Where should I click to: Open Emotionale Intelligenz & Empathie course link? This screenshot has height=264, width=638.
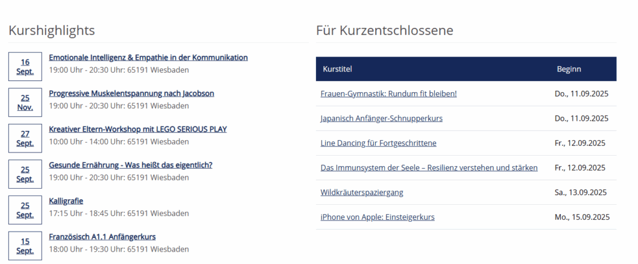pos(148,57)
